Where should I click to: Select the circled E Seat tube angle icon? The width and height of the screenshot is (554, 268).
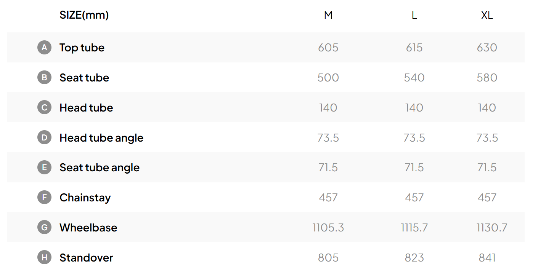[44, 167]
